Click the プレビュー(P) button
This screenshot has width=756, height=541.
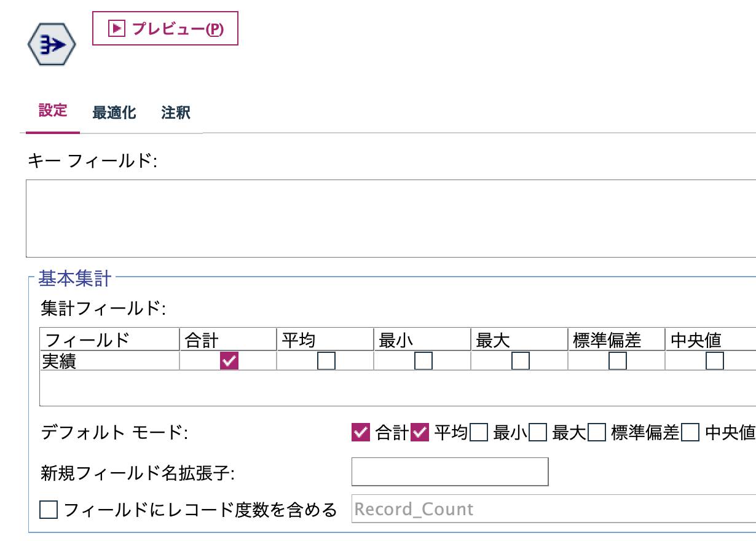click(x=165, y=28)
